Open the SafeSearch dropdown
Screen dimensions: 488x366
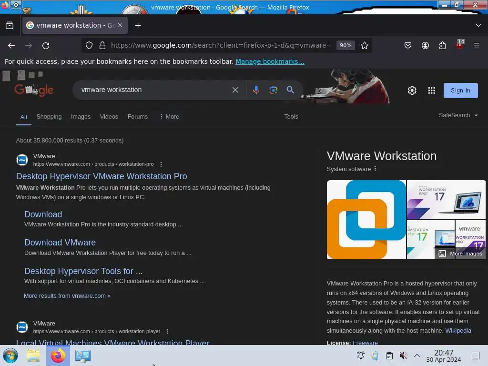click(x=458, y=115)
